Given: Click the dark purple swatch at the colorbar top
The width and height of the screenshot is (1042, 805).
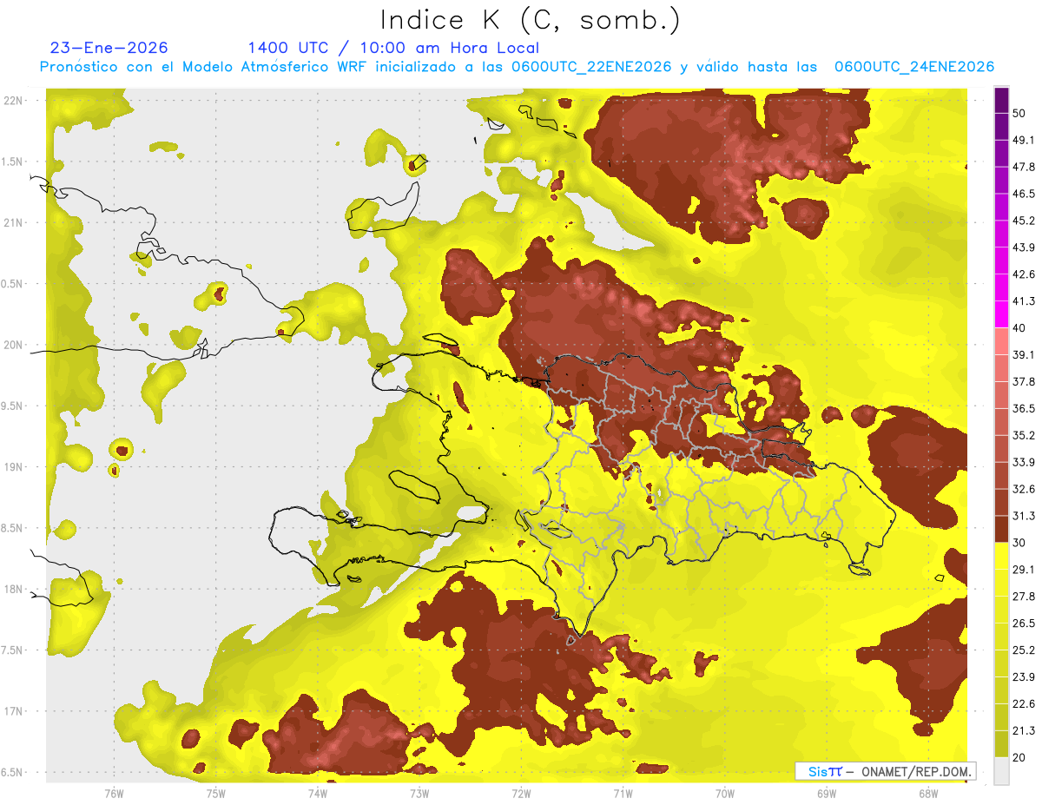Looking at the screenshot, I should click(1001, 102).
